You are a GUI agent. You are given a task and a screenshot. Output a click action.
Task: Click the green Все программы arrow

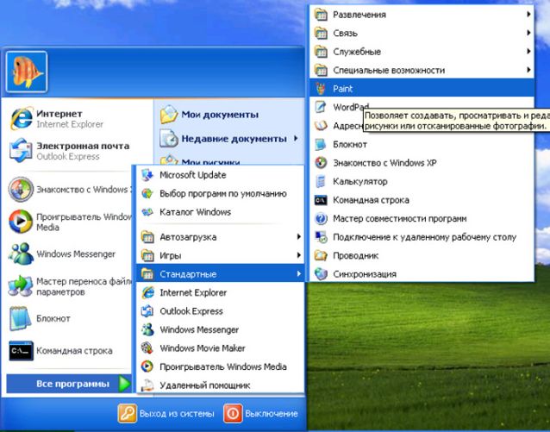tap(124, 384)
